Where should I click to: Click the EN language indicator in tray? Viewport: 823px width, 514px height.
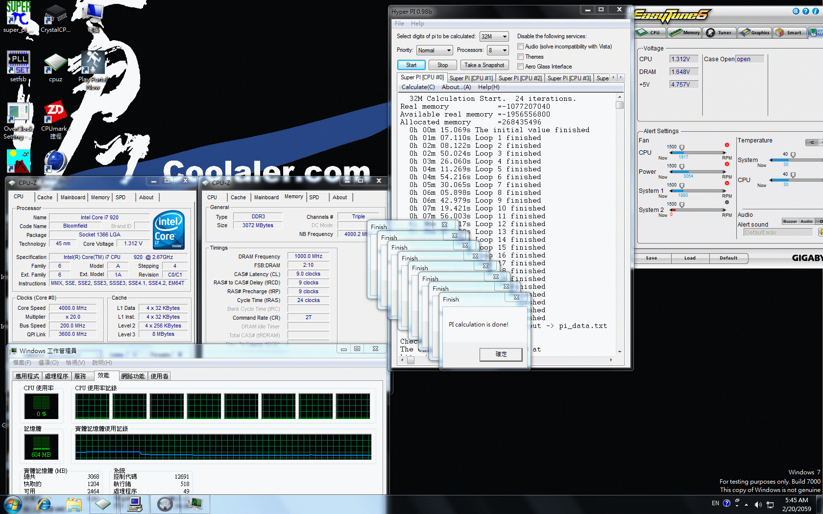click(x=715, y=503)
